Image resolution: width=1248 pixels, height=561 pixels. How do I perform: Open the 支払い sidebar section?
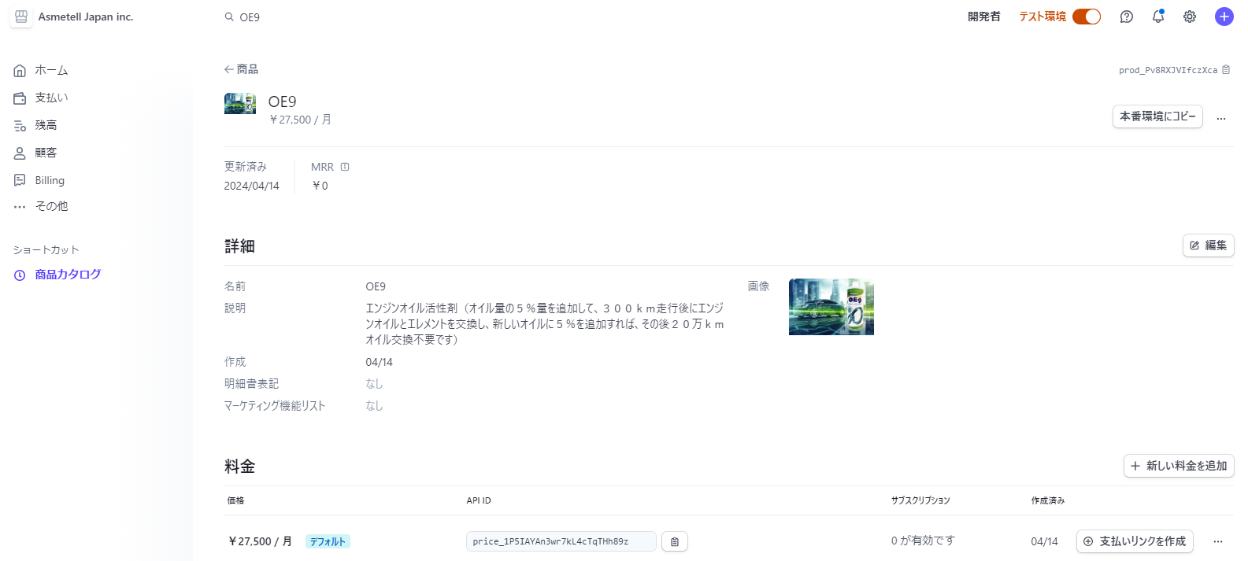[x=51, y=98]
